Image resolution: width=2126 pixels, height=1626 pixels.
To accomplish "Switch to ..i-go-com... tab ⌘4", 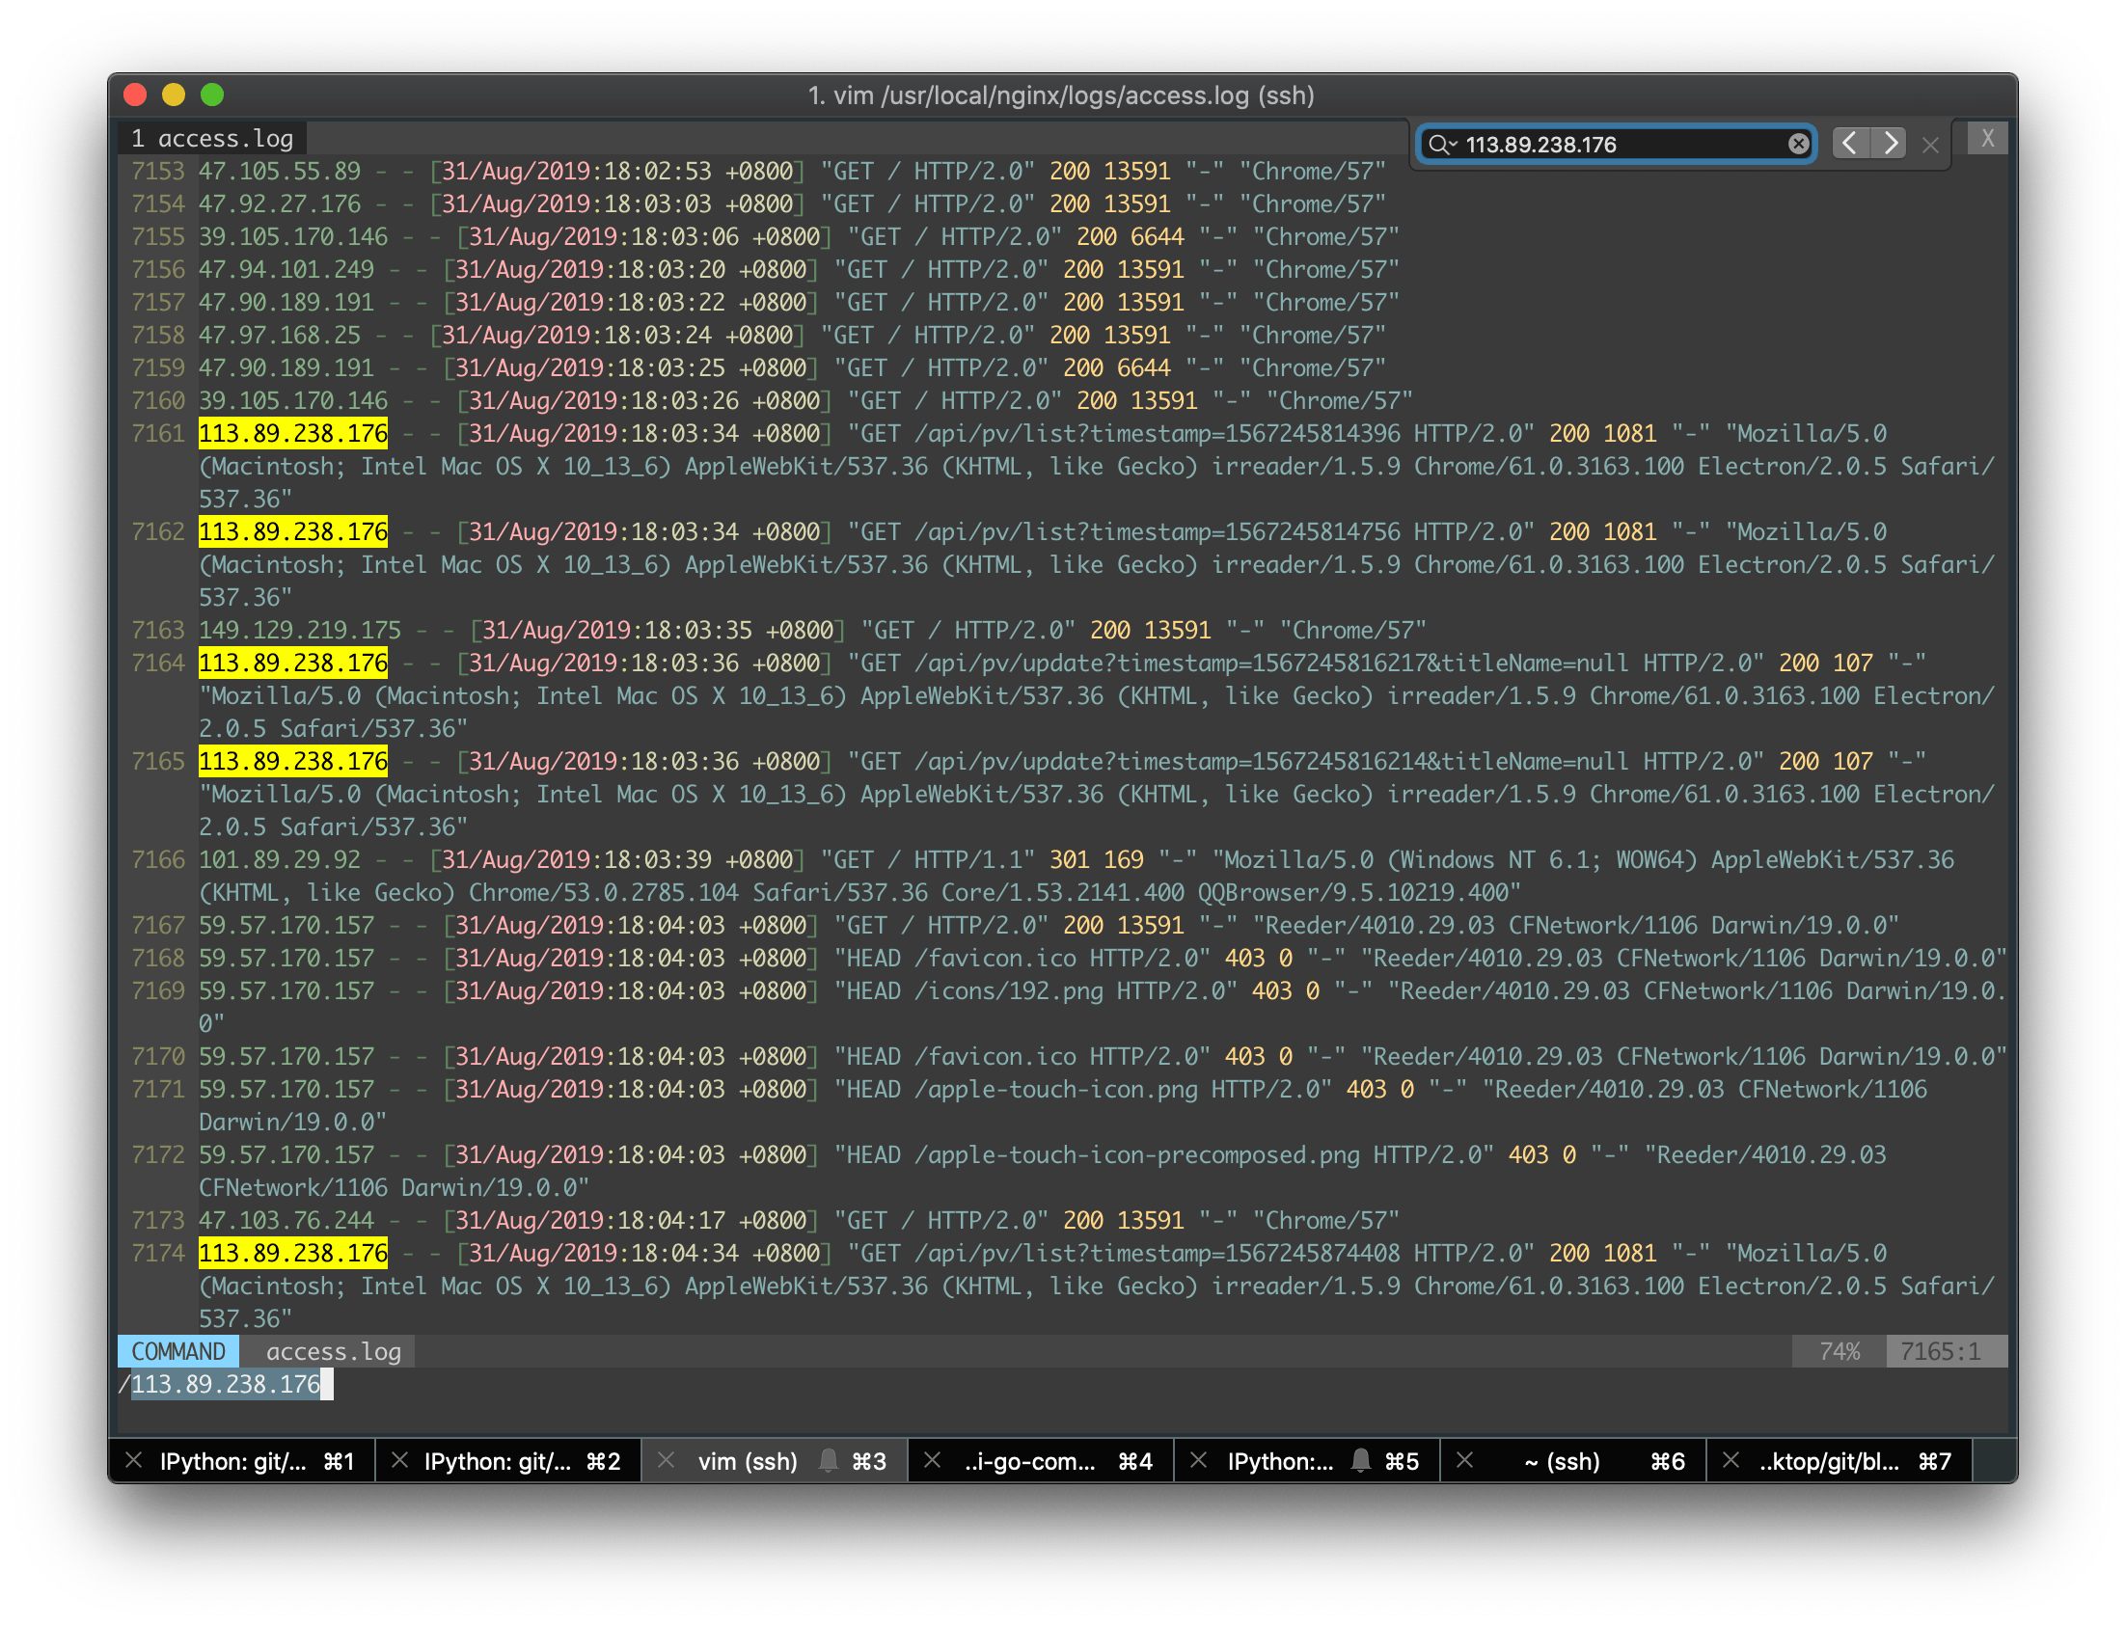I will (1043, 1461).
